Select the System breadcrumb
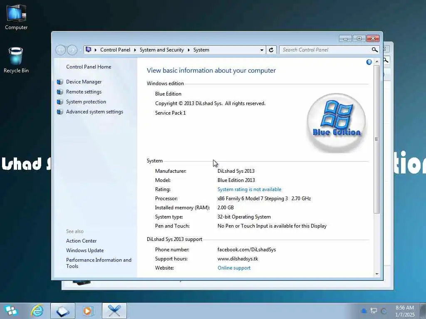This screenshot has height=319, width=426. click(201, 50)
